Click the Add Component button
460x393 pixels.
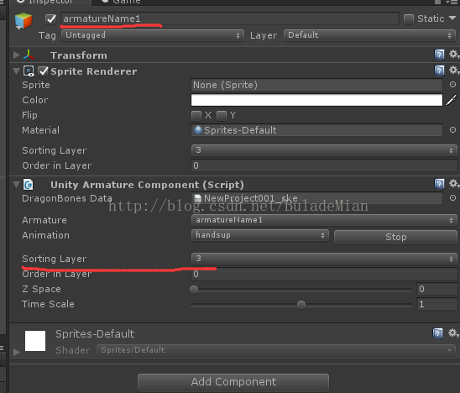coord(233,382)
